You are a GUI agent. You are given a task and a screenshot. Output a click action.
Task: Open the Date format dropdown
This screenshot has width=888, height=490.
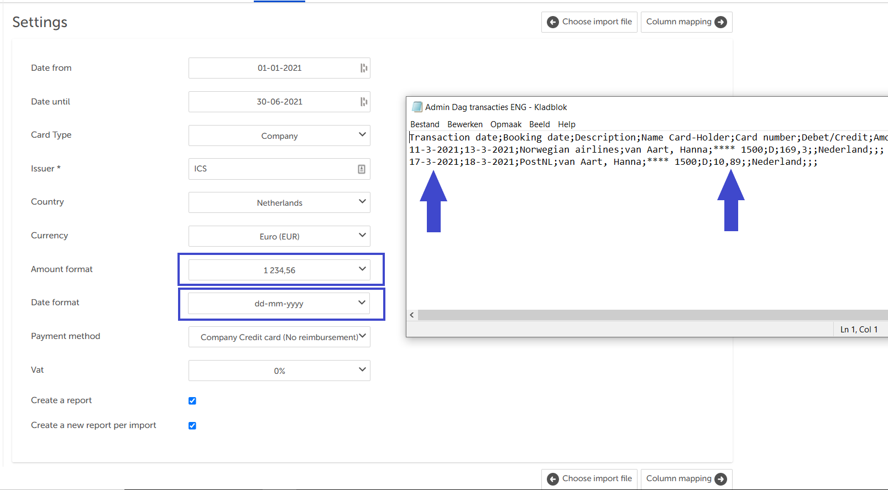(279, 303)
